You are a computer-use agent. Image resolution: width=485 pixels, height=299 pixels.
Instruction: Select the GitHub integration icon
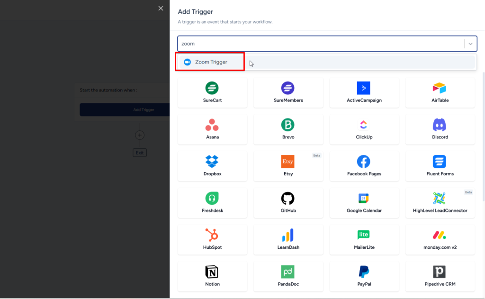coord(288,198)
